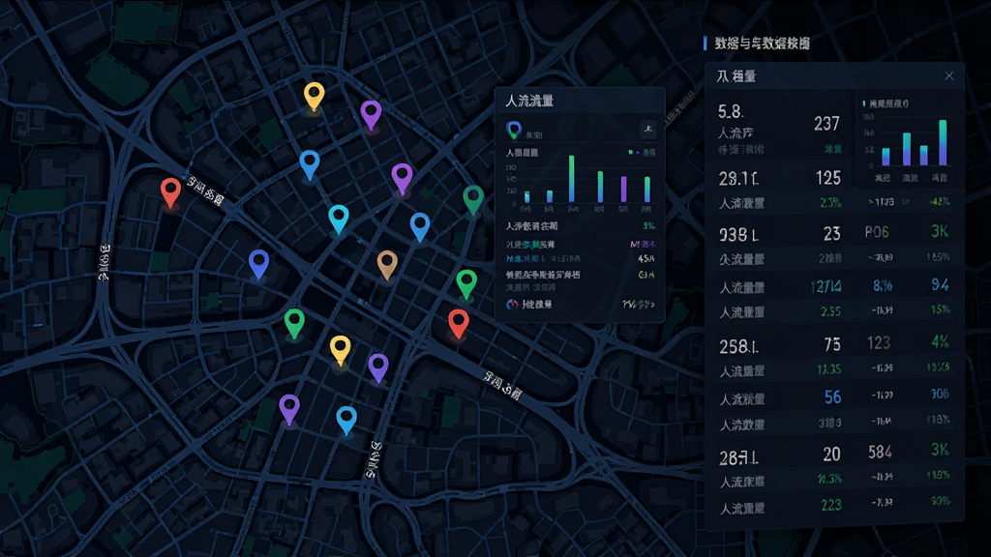Click the dark indigo pin left of orange pin

pyautogui.click(x=258, y=264)
